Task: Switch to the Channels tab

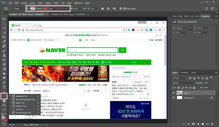Action: 184,73
